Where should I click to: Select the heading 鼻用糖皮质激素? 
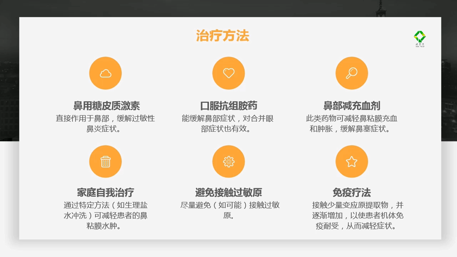tap(107, 106)
